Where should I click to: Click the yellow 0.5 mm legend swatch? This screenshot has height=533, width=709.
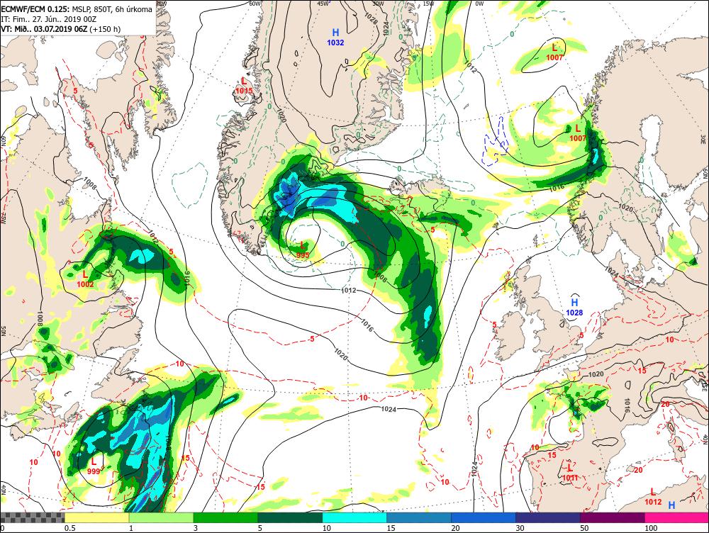[96, 517]
